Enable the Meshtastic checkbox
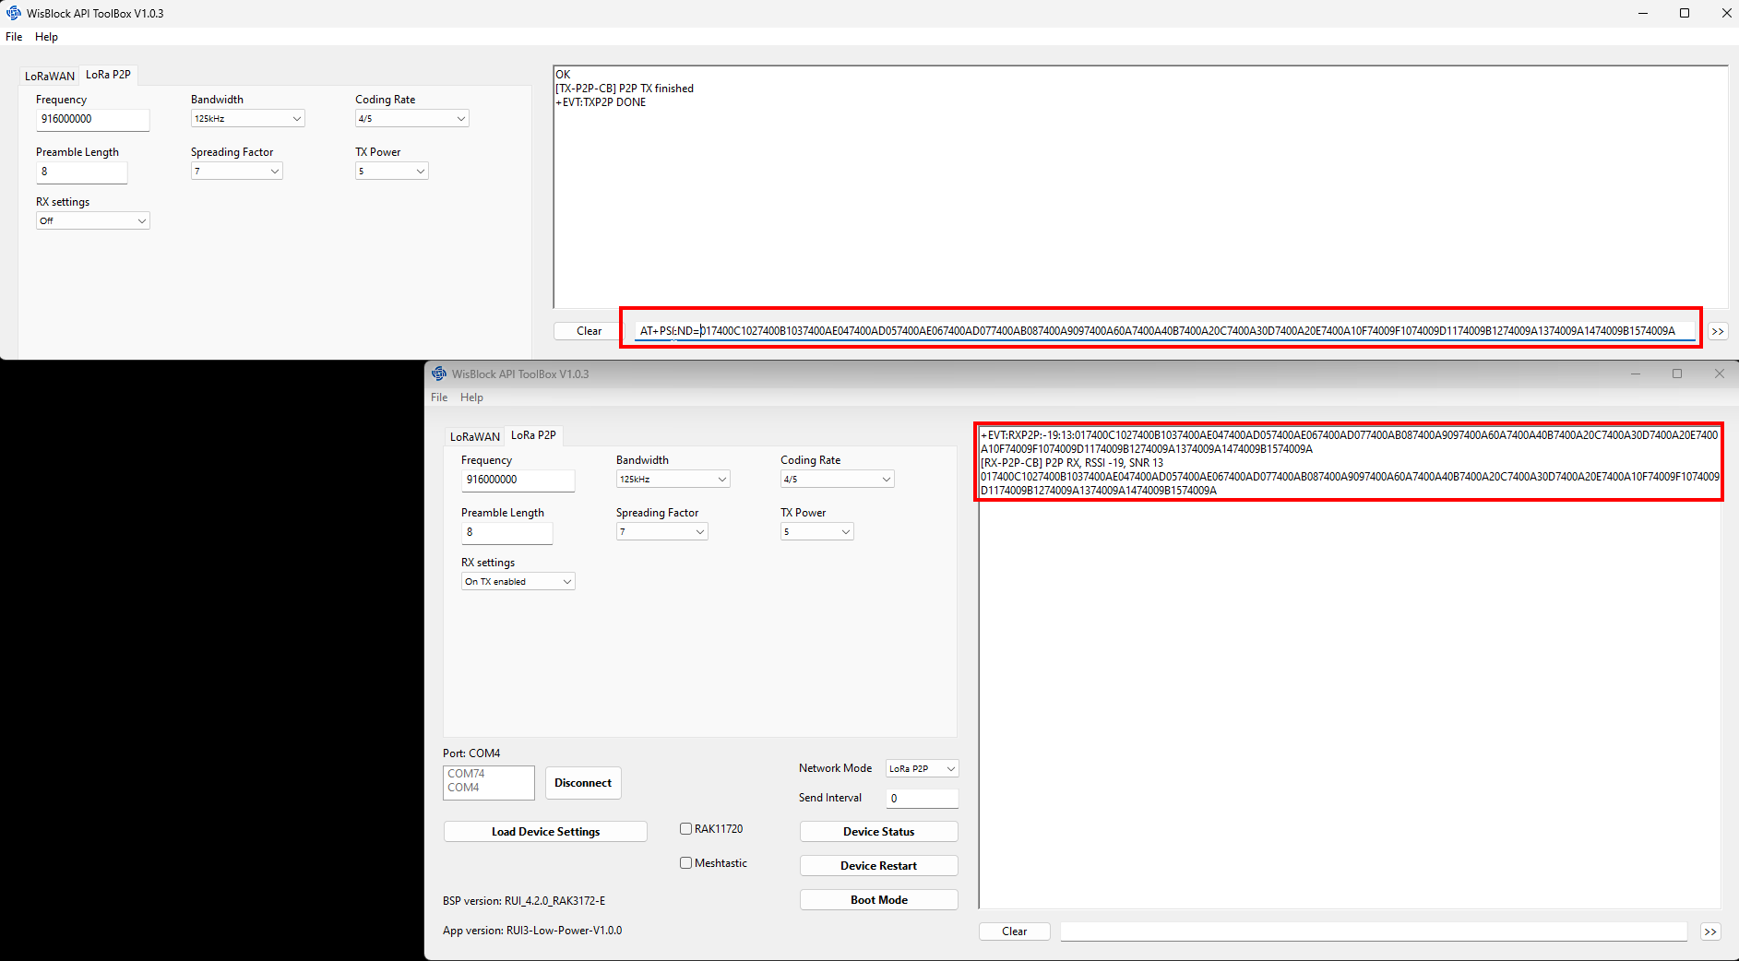Image resolution: width=1739 pixels, height=961 pixels. point(685,863)
